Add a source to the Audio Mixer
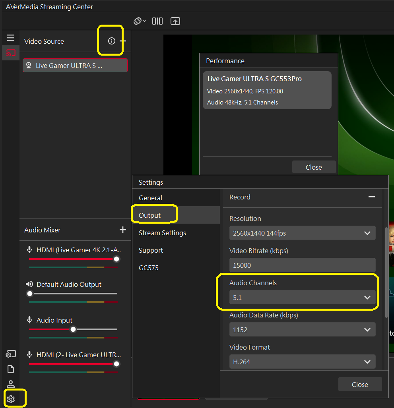The image size is (394, 408). point(123,229)
